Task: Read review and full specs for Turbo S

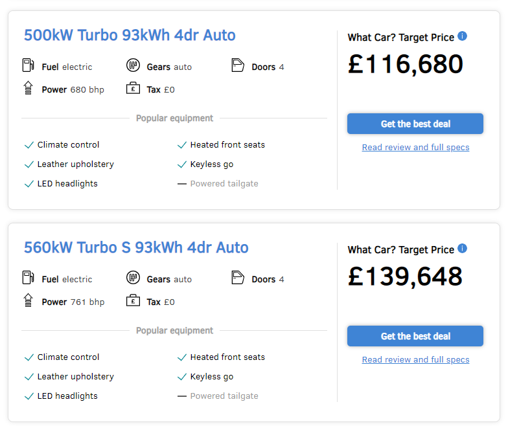Action: click(415, 360)
